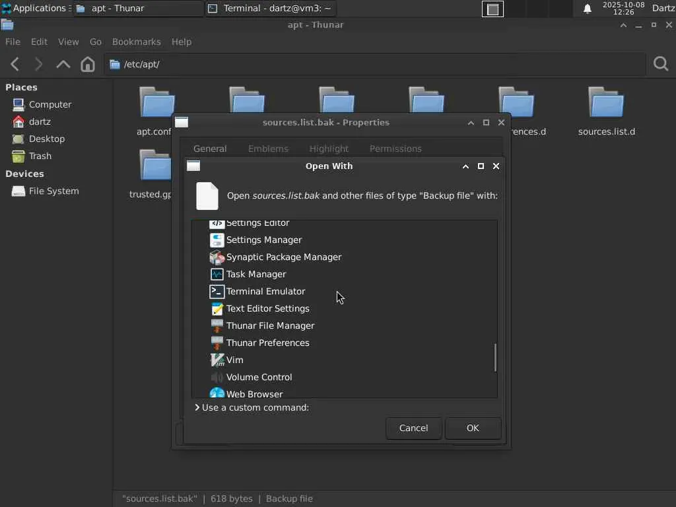Switch to Terminal taskbar window
This screenshot has width=676, height=507.
click(271, 9)
